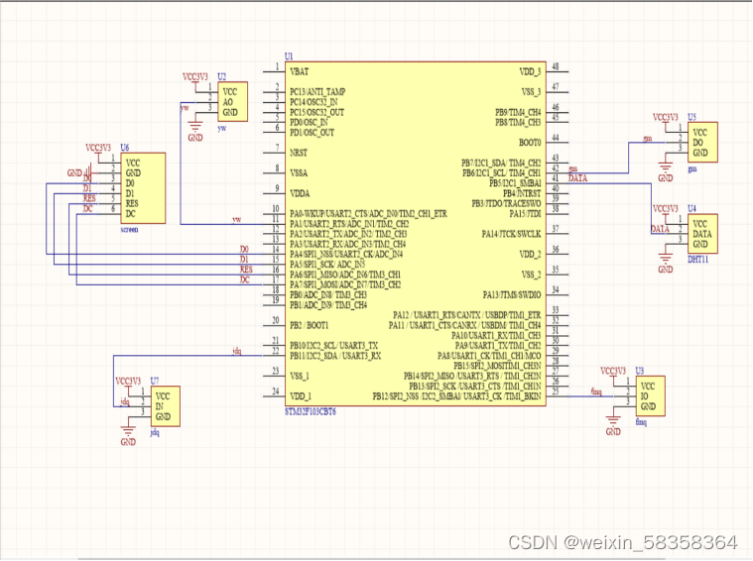Select the VSS_1 pin name
753x561 pixels.
pos(300,377)
